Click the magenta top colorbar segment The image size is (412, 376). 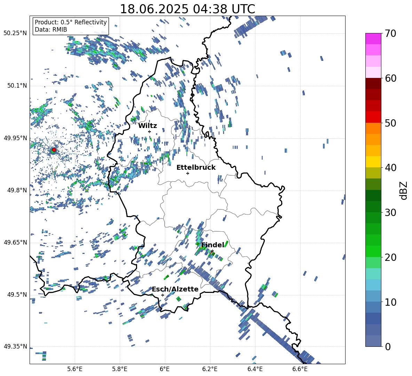point(373,39)
